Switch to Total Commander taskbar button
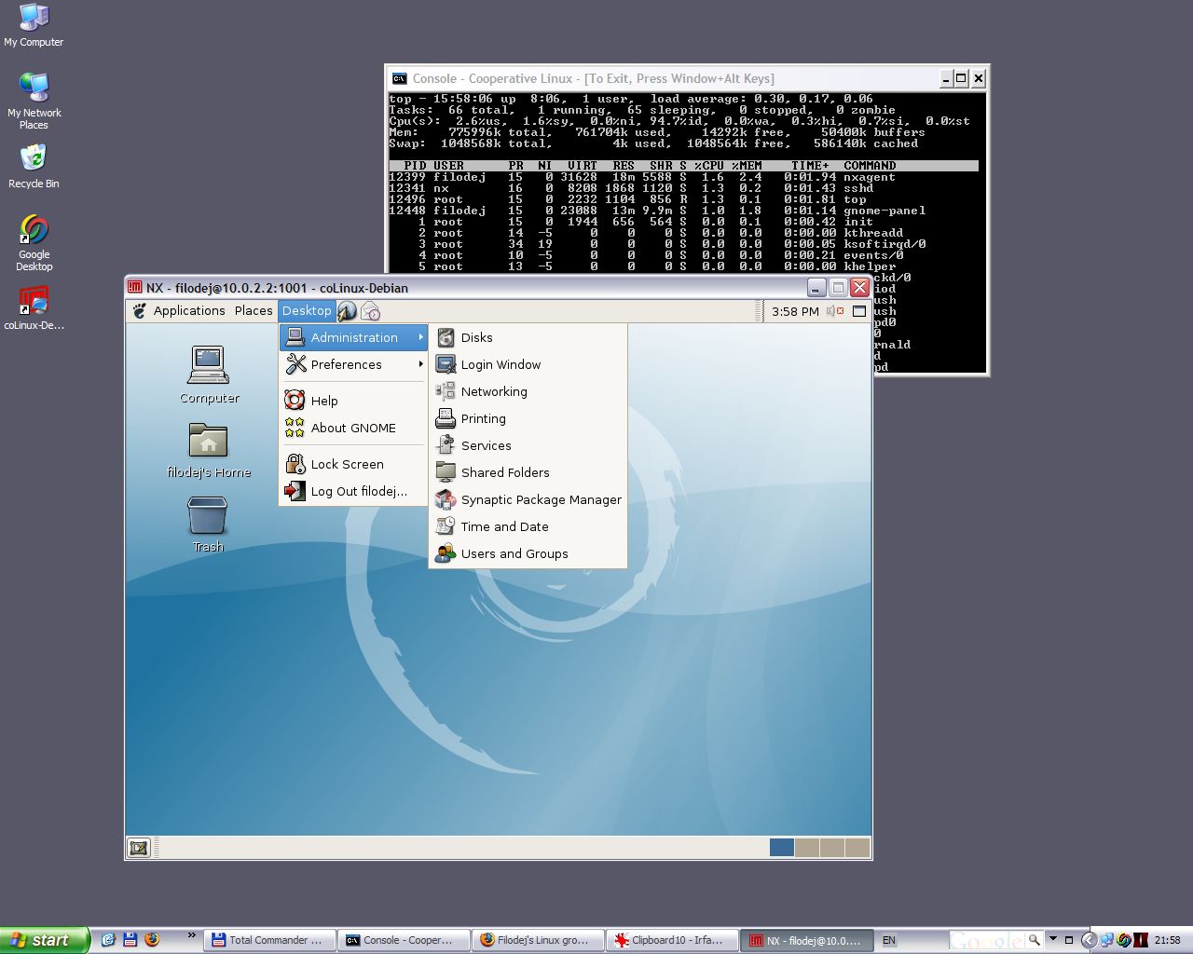 [x=269, y=940]
